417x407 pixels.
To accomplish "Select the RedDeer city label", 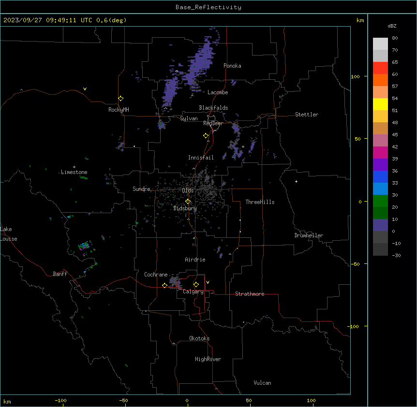I will coord(213,123).
